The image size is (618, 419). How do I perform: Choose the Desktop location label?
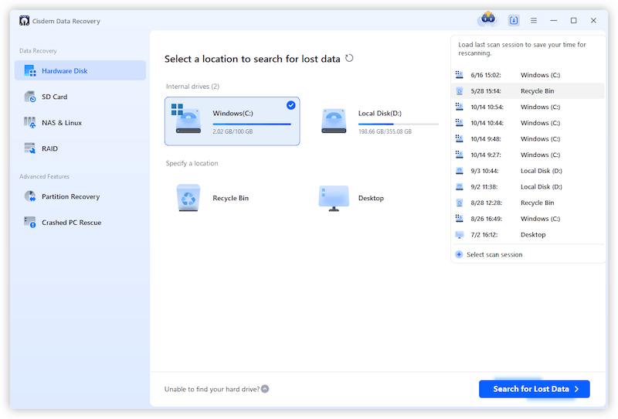click(371, 198)
